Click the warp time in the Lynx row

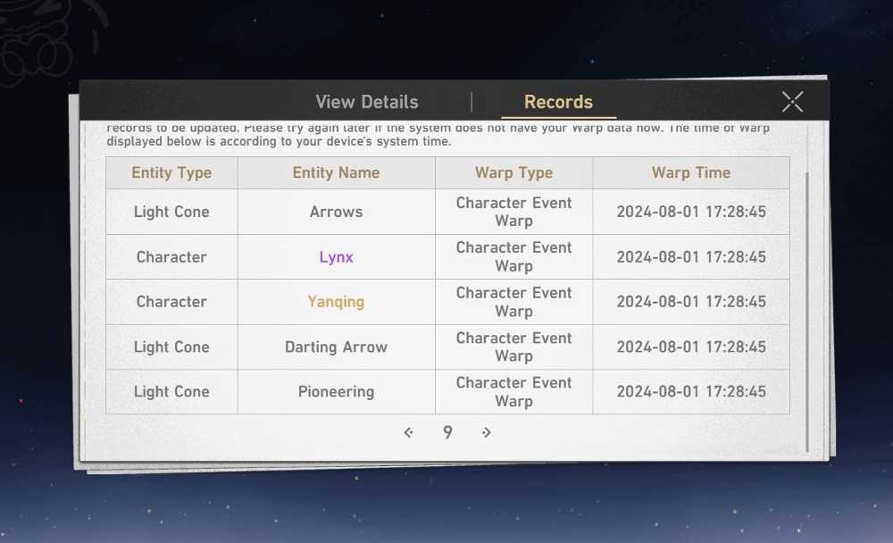tap(691, 257)
